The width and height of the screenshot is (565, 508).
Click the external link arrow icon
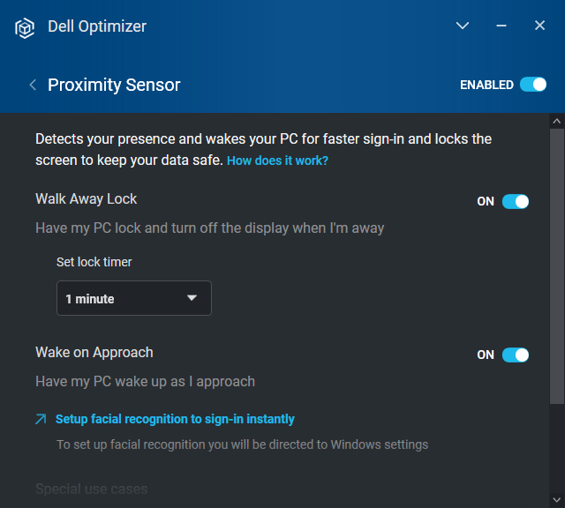point(41,420)
